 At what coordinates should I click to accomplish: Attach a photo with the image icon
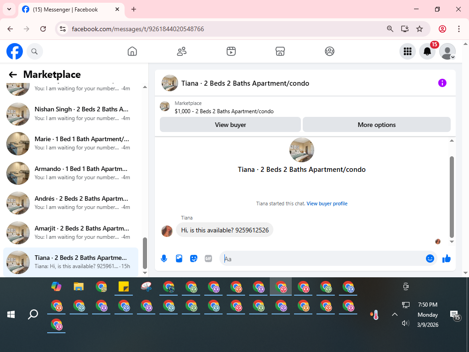pyautogui.click(x=179, y=258)
